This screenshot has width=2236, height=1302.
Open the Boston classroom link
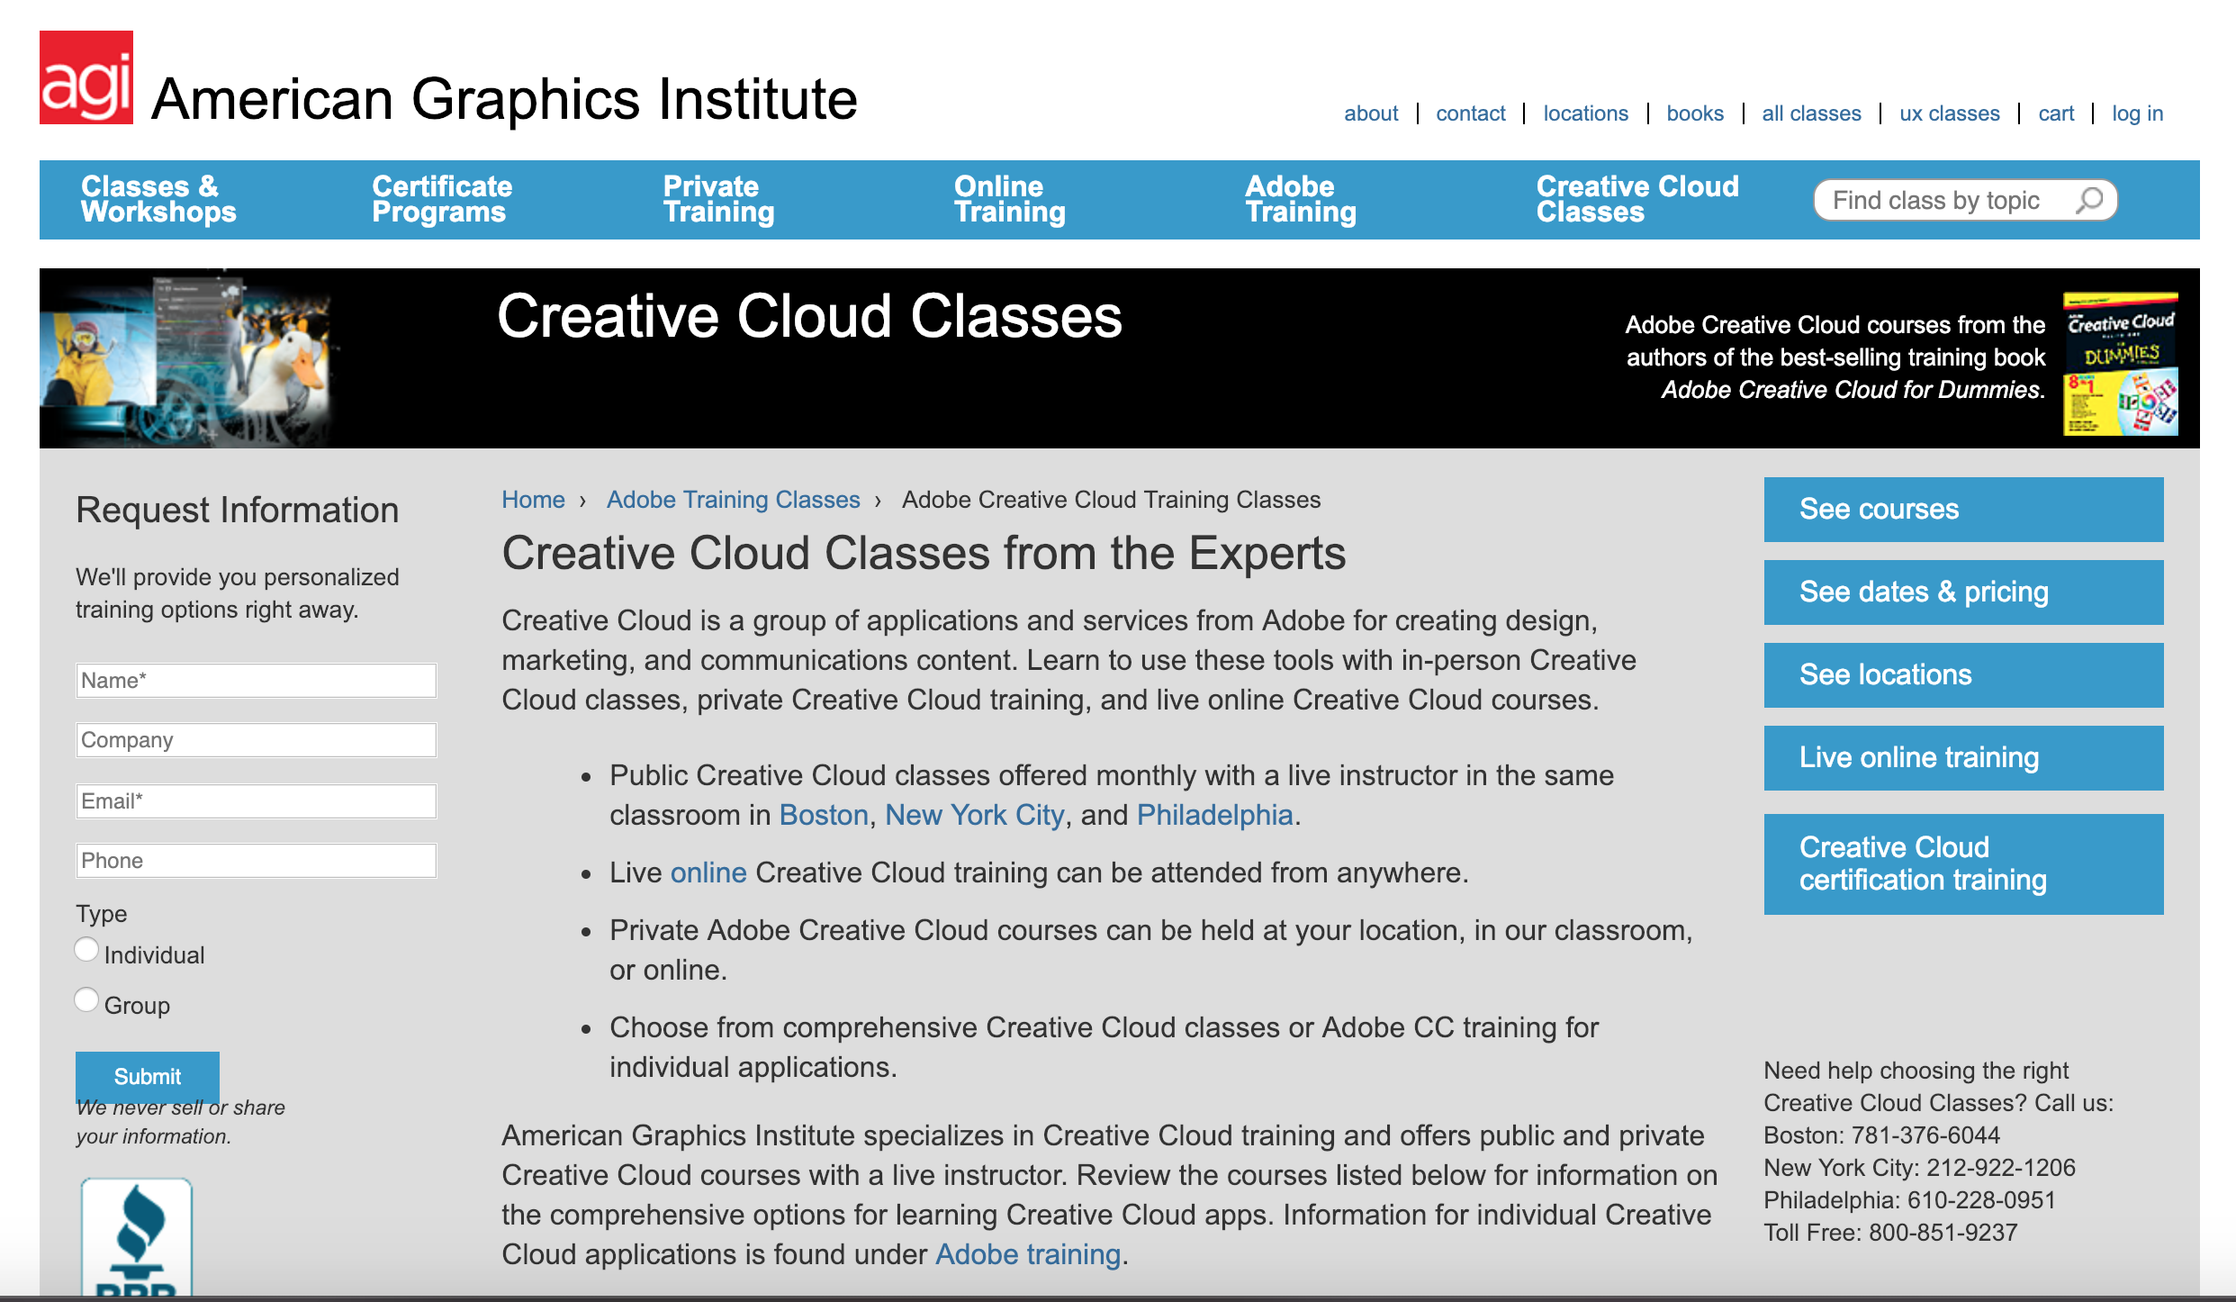coord(824,815)
